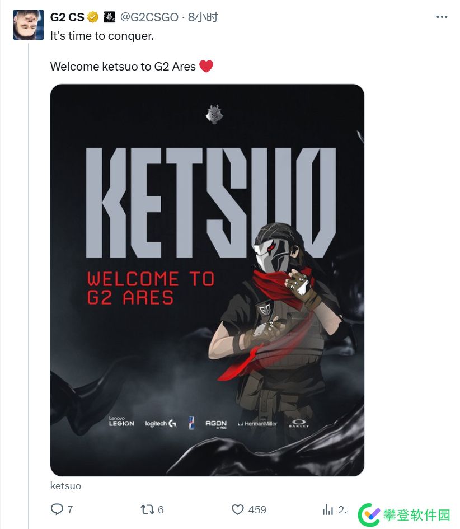Click the repost arrows icon
460x529 pixels.
(x=147, y=509)
